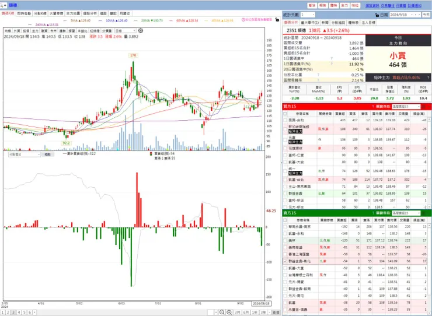This screenshot has height=316, width=432.
Task: Open the help question mark beside 1日籌碼集中
Action: tap(332, 59)
